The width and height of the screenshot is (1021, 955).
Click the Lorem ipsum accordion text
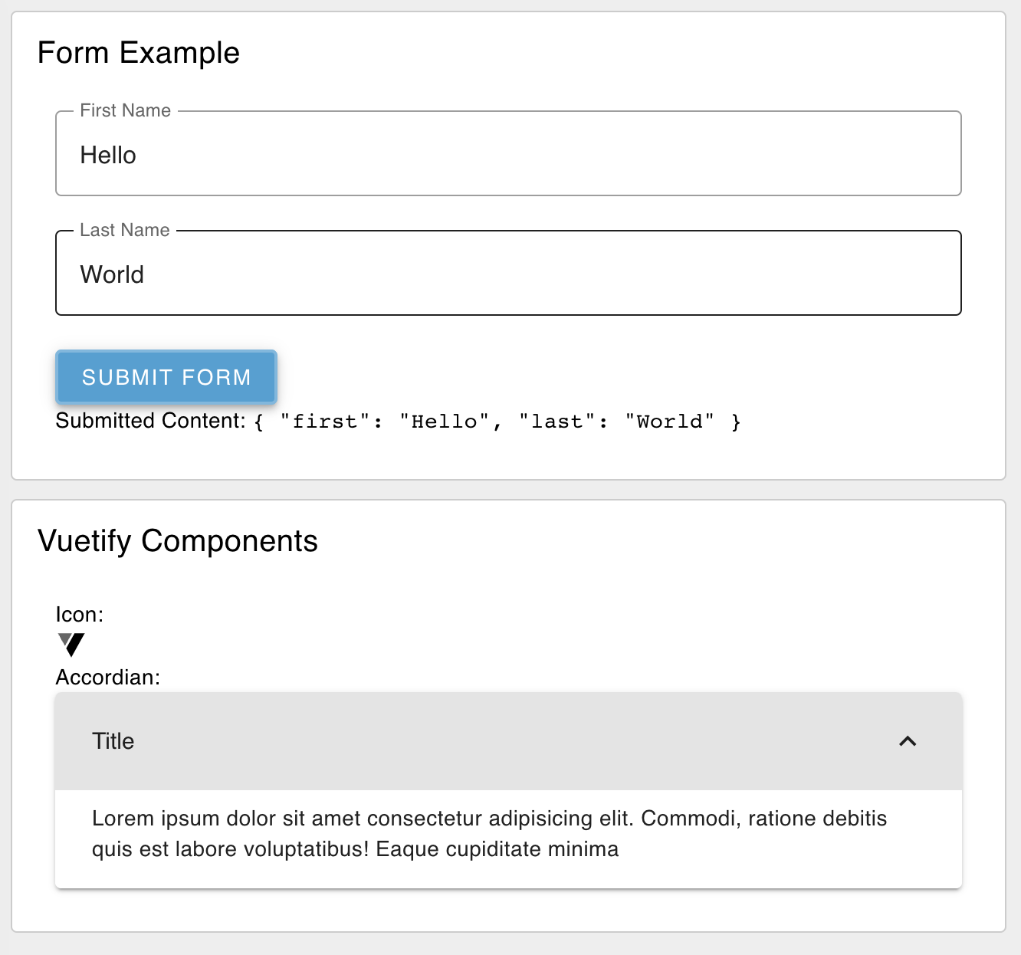pyautogui.click(x=489, y=834)
